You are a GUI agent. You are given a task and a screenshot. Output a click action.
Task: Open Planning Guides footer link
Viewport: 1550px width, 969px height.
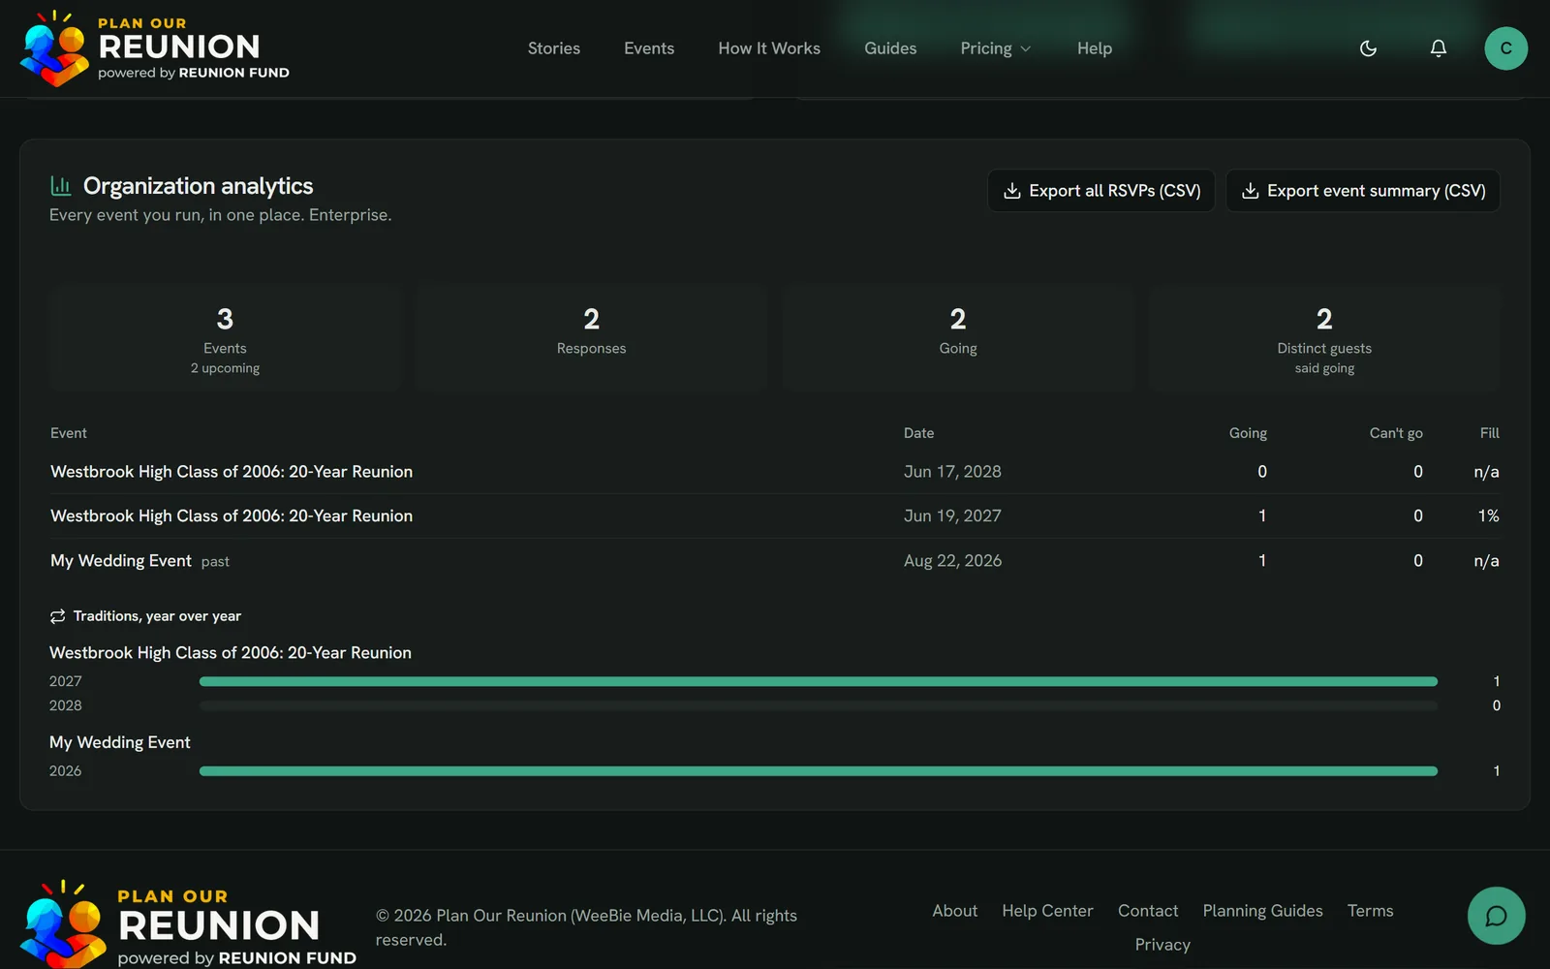1262,911
